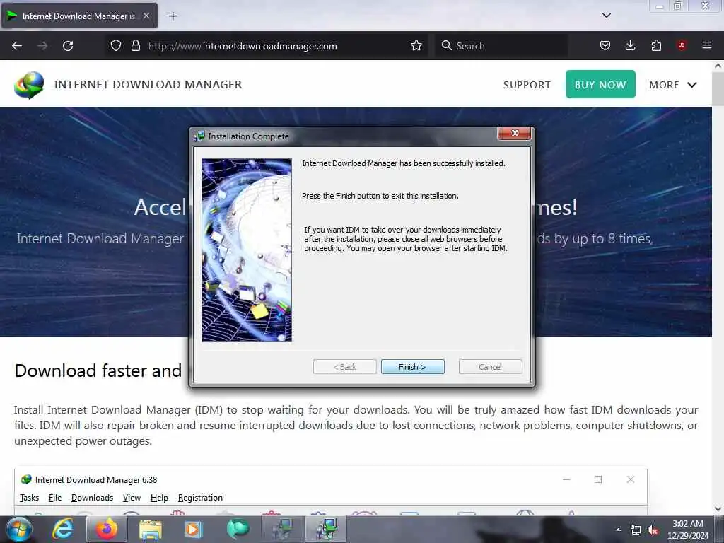
Task: Go forward in the browser
Action: [x=42, y=46]
